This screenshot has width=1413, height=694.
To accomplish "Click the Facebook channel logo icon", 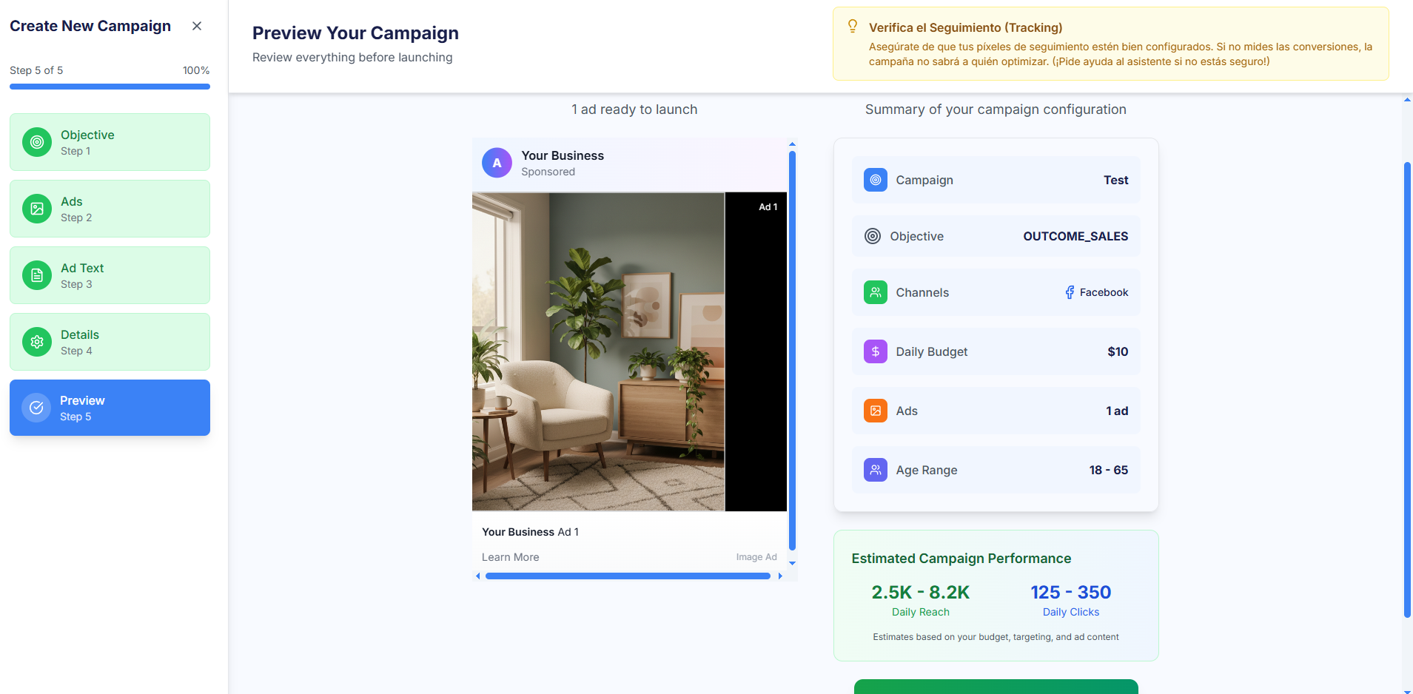I will (x=1070, y=292).
